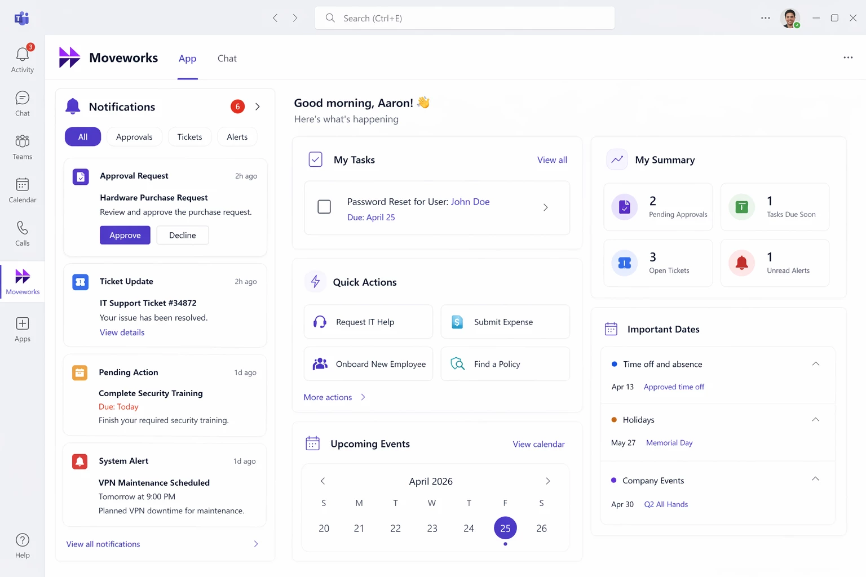Image resolution: width=866 pixels, height=577 pixels.
Task: Click the Microsoft Teams logo icon
Action: click(x=21, y=18)
